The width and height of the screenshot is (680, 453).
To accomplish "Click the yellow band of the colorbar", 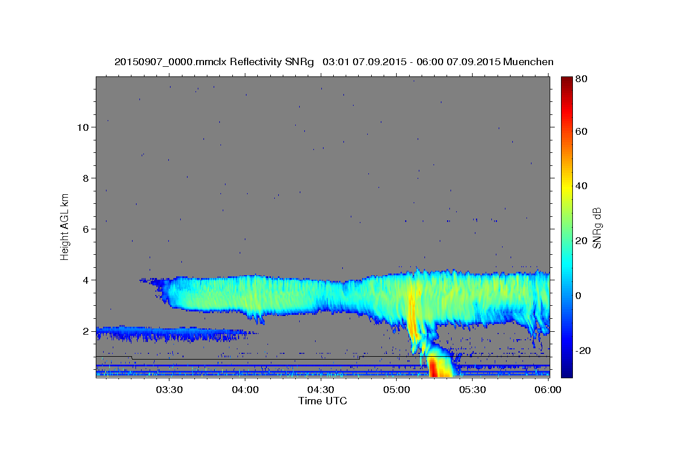I will pyautogui.click(x=566, y=187).
